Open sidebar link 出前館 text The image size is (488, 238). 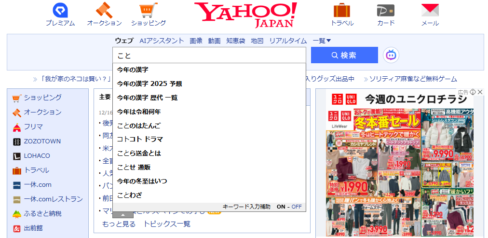pos(33,228)
